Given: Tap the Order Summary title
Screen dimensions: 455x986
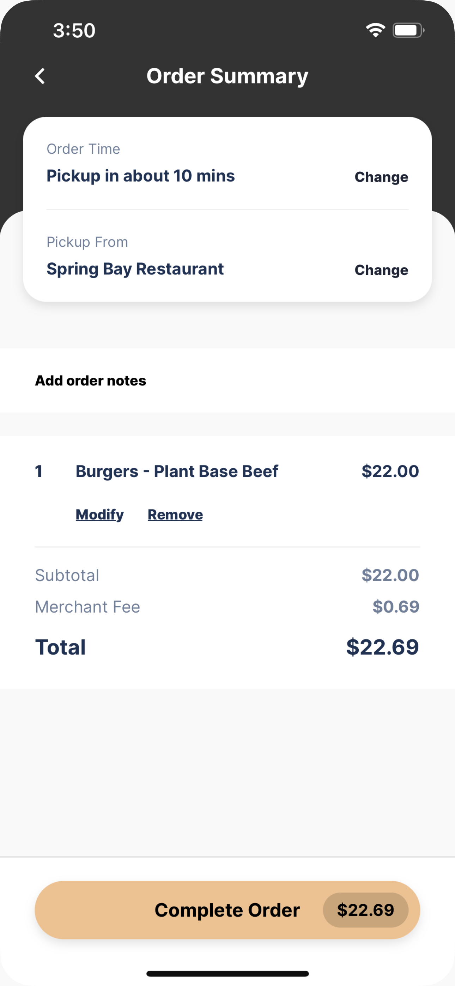Looking at the screenshot, I should (227, 76).
